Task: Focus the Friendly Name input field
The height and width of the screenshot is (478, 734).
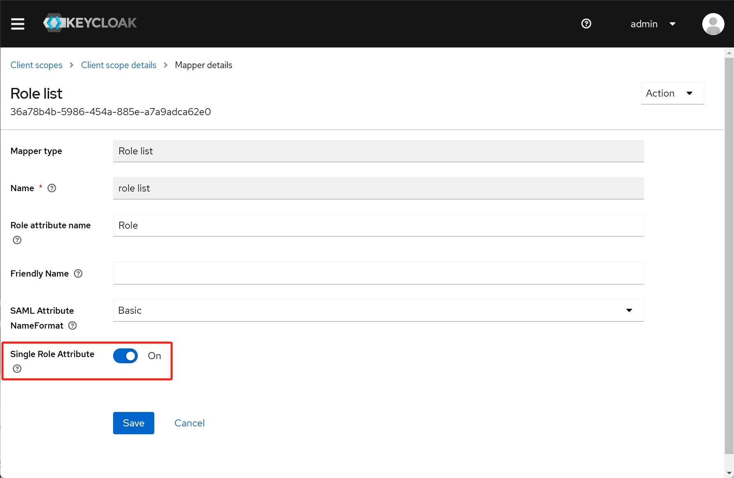Action: click(378, 273)
